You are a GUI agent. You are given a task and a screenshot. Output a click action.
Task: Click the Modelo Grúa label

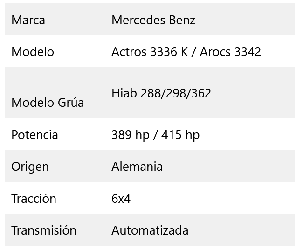[x=48, y=103]
